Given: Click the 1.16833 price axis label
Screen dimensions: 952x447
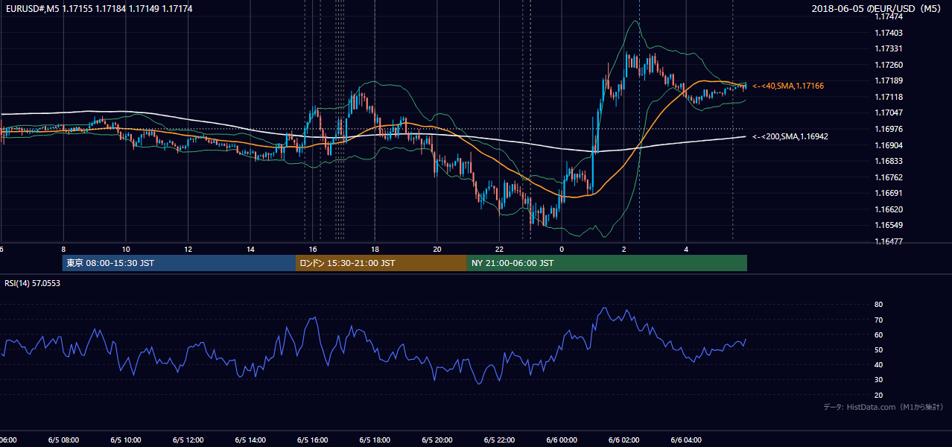Looking at the screenshot, I should [x=889, y=161].
